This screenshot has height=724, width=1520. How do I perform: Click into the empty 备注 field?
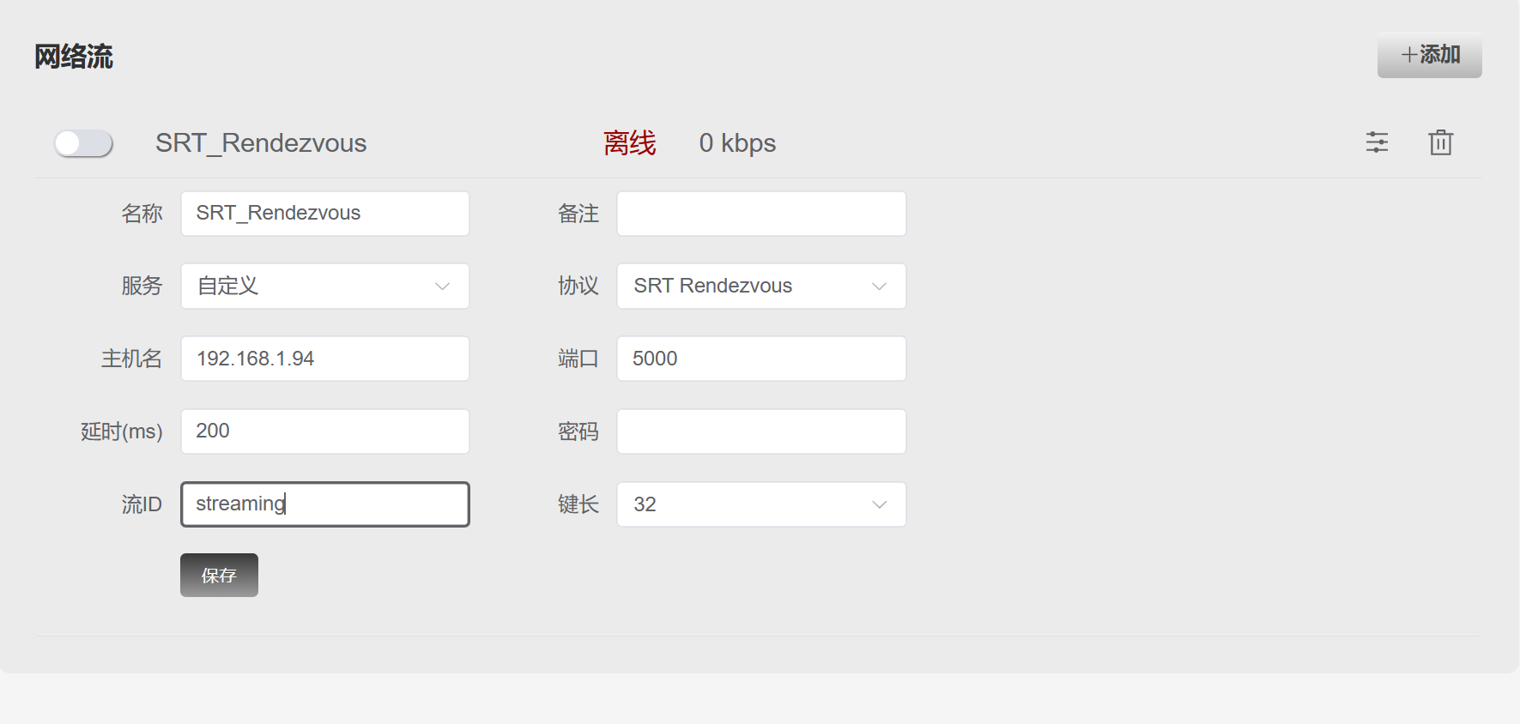click(760, 214)
